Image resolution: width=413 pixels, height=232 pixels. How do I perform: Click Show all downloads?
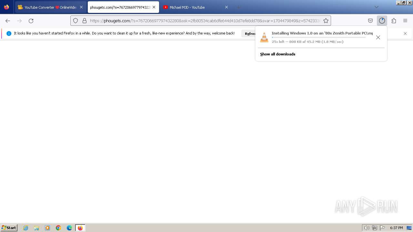pos(278,54)
